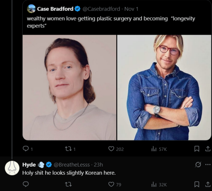Open view stats showing 32K on Hyde's comment
The image size is (212, 191).
[154, 184]
